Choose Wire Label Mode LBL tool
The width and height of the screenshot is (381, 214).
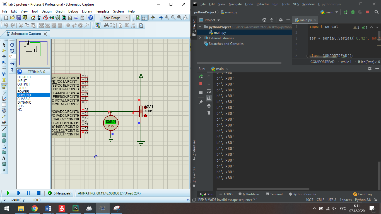click(4, 62)
